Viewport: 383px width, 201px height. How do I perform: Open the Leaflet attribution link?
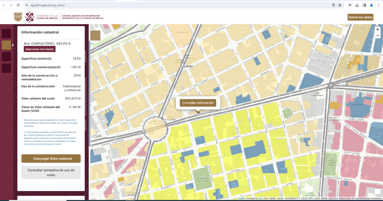(x=241, y=198)
